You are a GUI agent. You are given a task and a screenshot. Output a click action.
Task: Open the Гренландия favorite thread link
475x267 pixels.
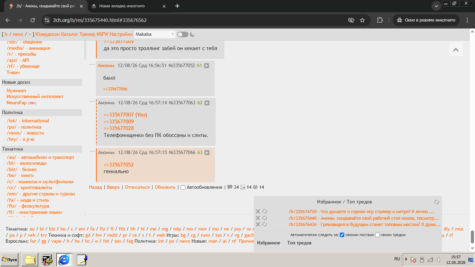point(364,224)
